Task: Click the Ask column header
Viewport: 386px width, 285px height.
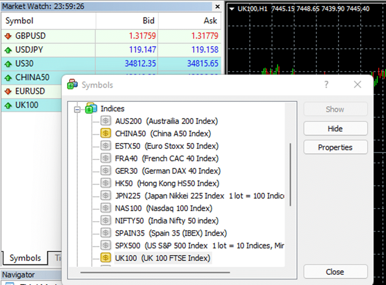Action: pos(190,21)
